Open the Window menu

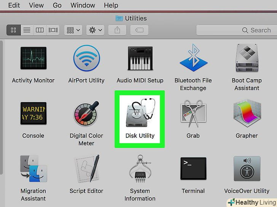[x=83, y=5]
